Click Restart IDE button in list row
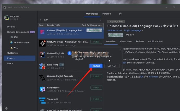This screenshot has width=180, height=111. click(x=94, y=30)
